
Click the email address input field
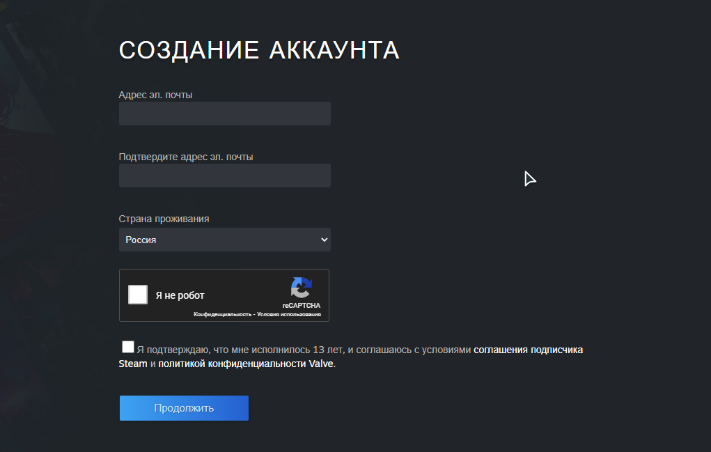[x=224, y=114]
